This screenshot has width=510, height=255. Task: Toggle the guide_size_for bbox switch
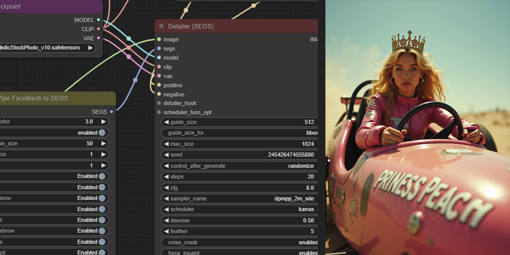(239, 133)
